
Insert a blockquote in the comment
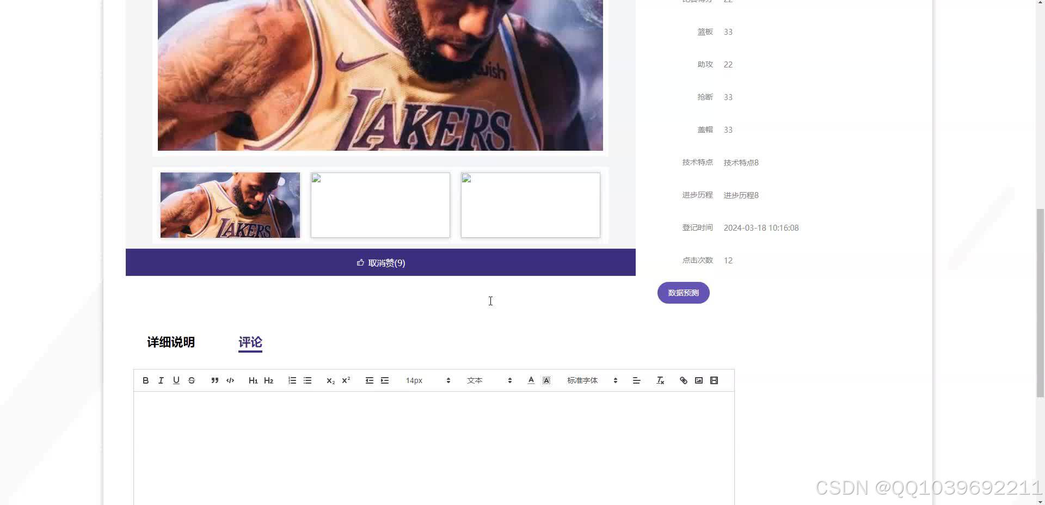click(215, 380)
